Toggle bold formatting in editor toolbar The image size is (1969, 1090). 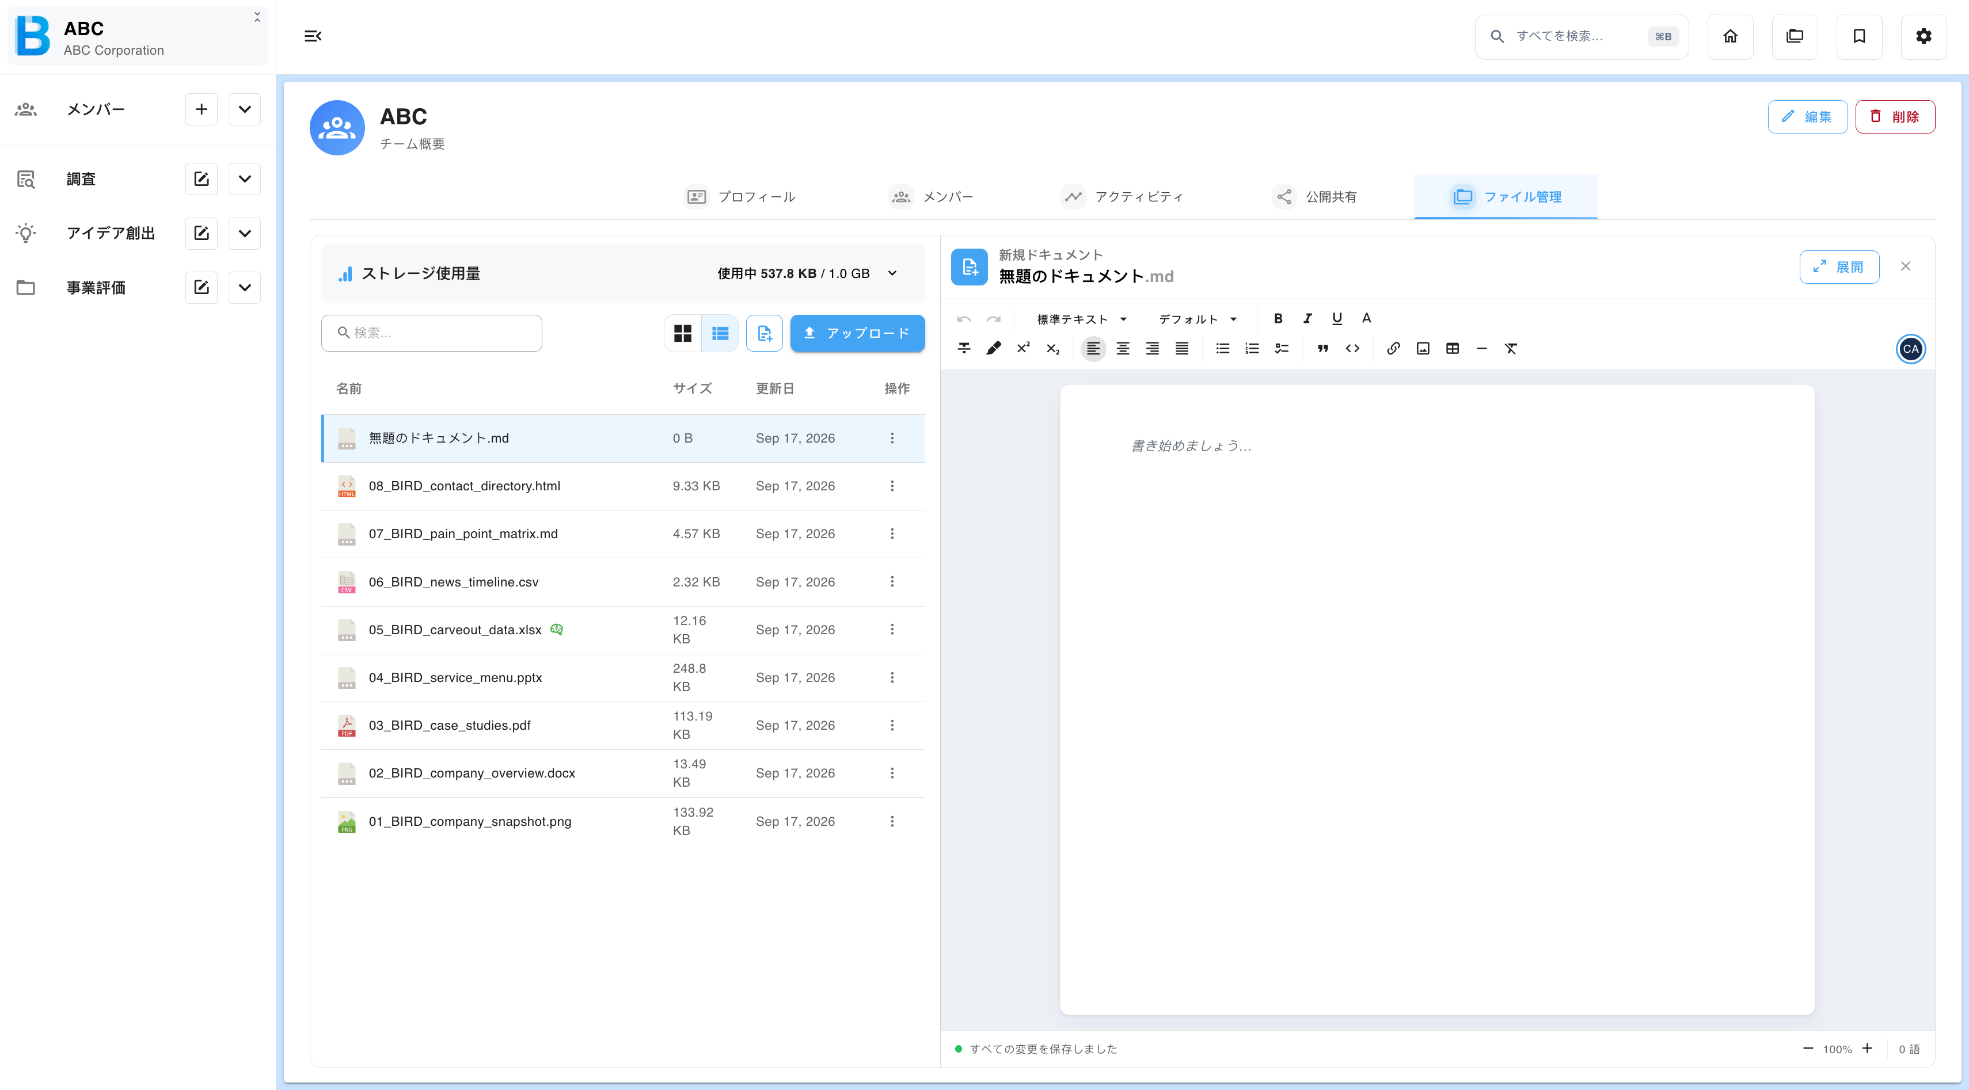(x=1278, y=318)
